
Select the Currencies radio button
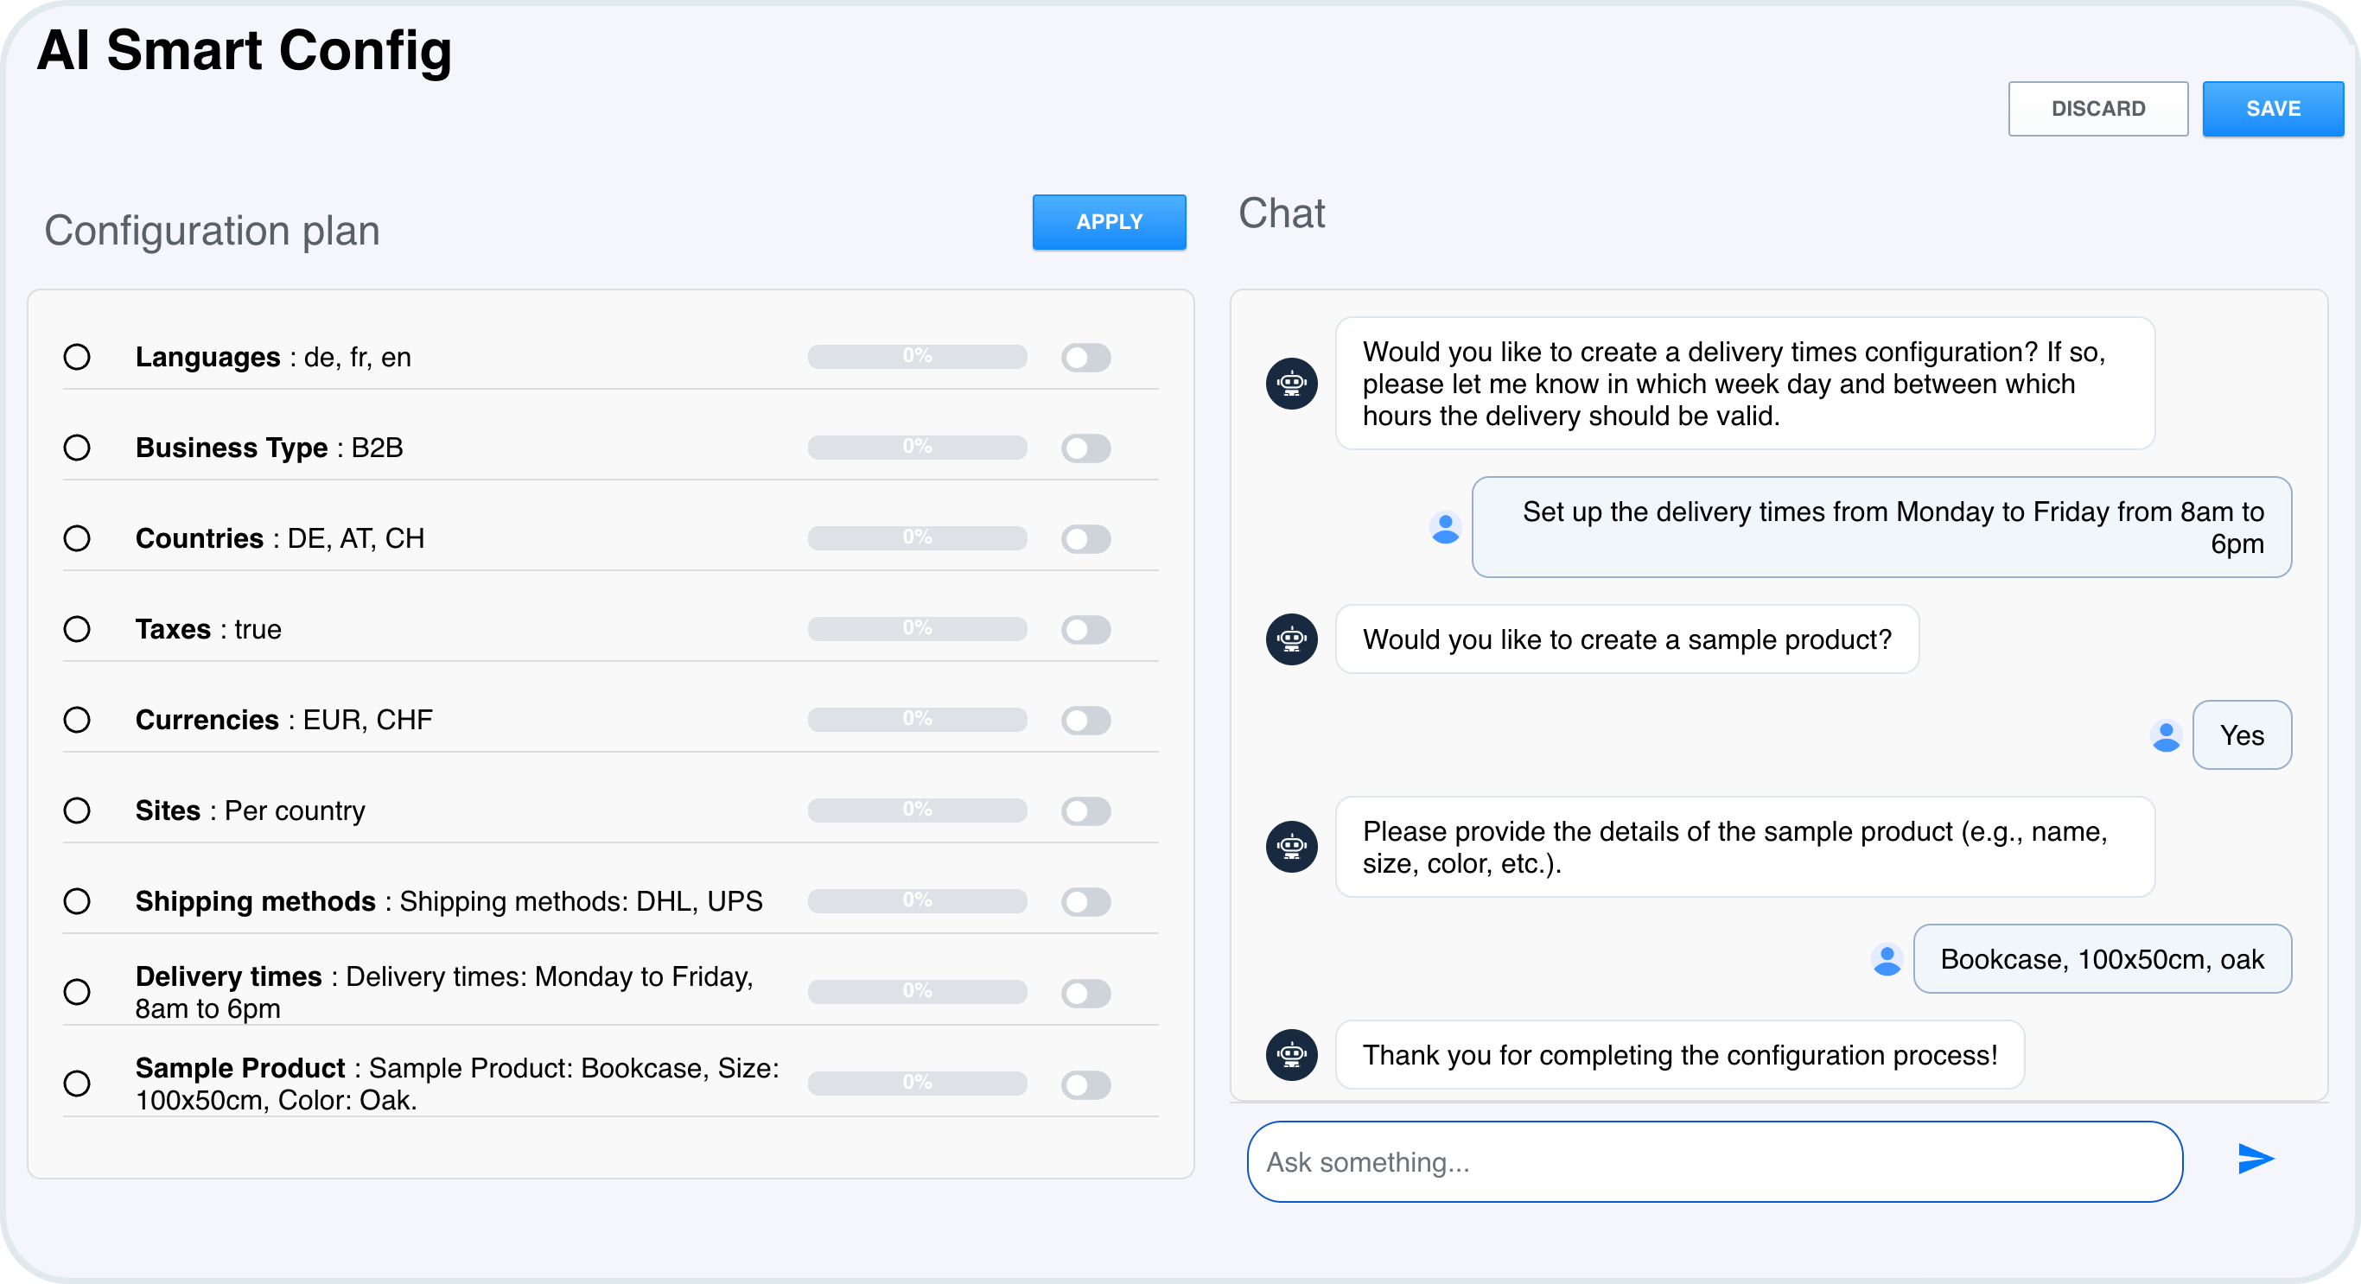tap(77, 720)
